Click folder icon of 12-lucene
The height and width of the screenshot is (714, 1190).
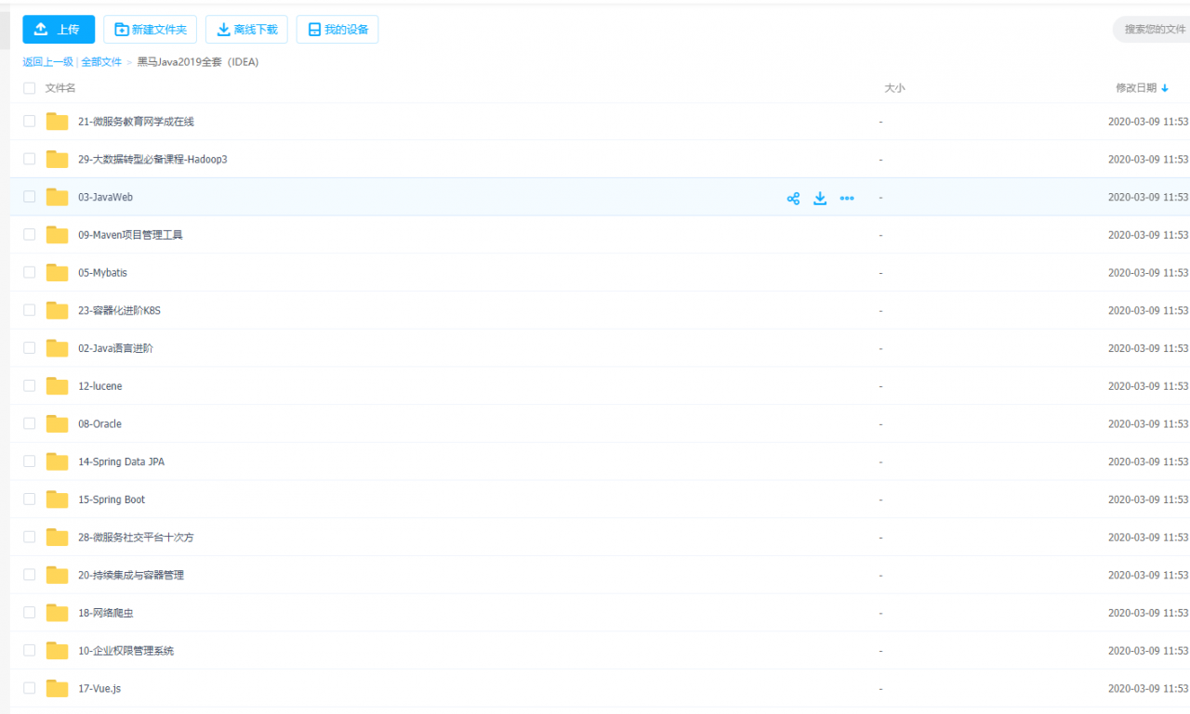(x=58, y=385)
